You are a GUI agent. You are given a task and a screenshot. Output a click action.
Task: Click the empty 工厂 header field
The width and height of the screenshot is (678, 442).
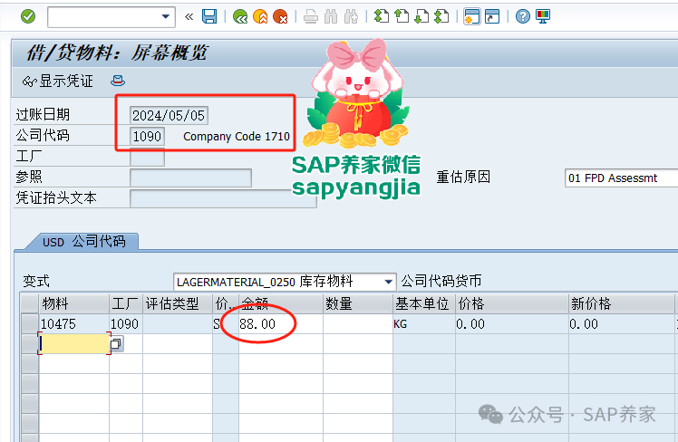coord(147,157)
